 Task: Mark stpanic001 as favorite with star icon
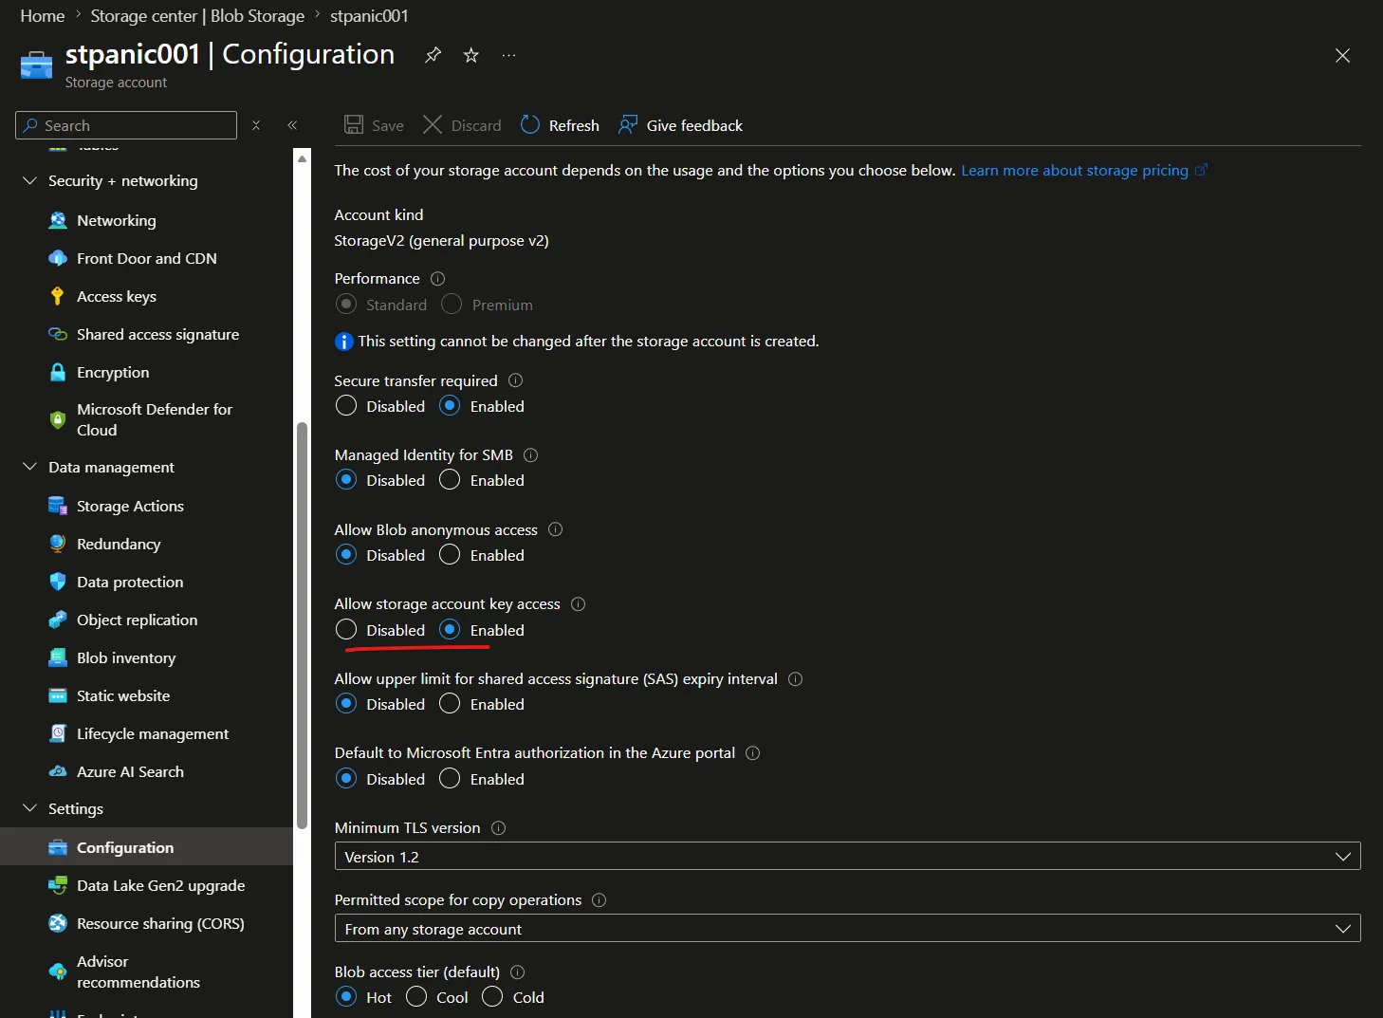click(470, 55)
